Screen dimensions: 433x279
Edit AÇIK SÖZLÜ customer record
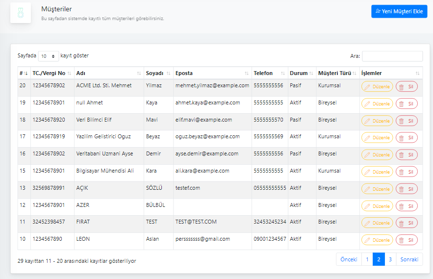(377, 189)
